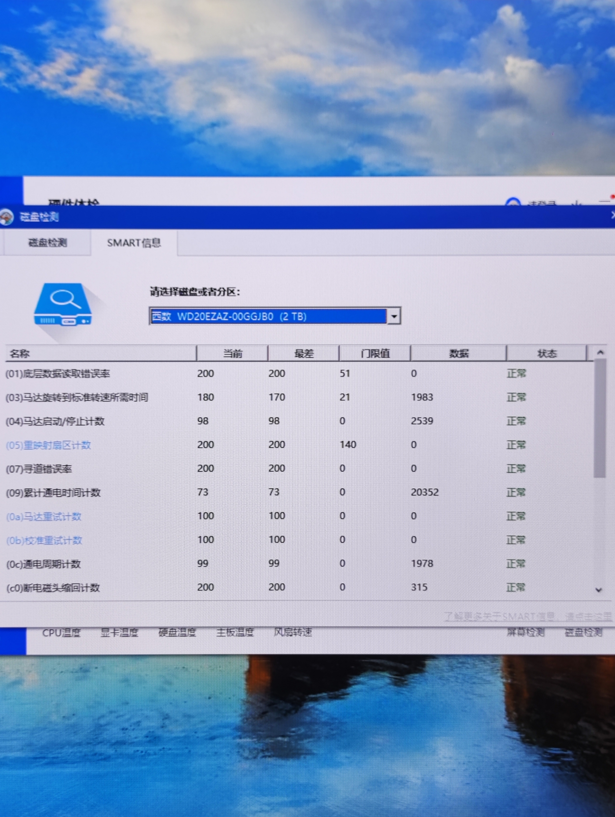The image size is (615, 817).
Task: Select the (0a)马达重试计数 row
Action: pos(44,516)
